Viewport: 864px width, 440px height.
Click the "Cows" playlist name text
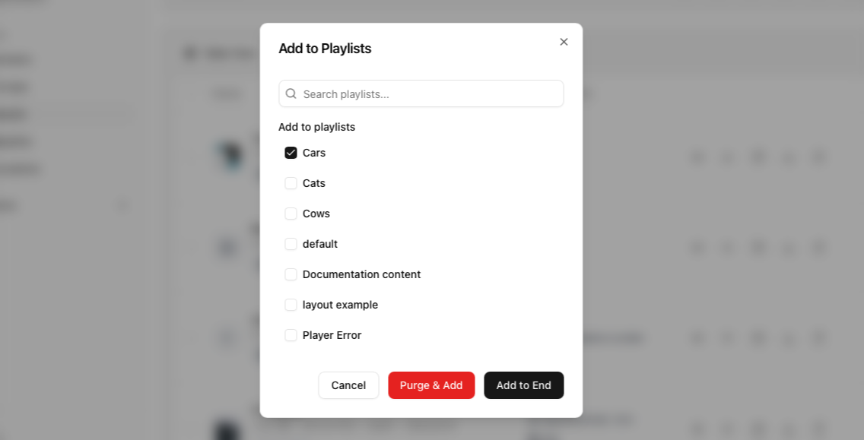(x=316, y=214)
